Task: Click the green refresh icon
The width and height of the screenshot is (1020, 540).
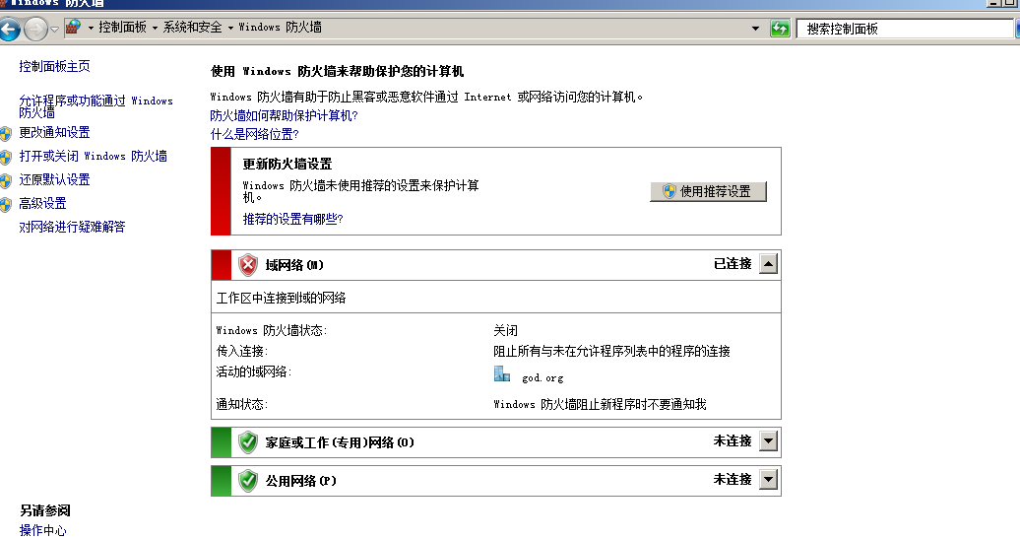Action: 780,29
